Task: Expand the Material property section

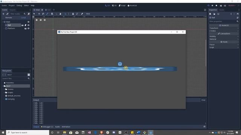Action: [224, 39]
